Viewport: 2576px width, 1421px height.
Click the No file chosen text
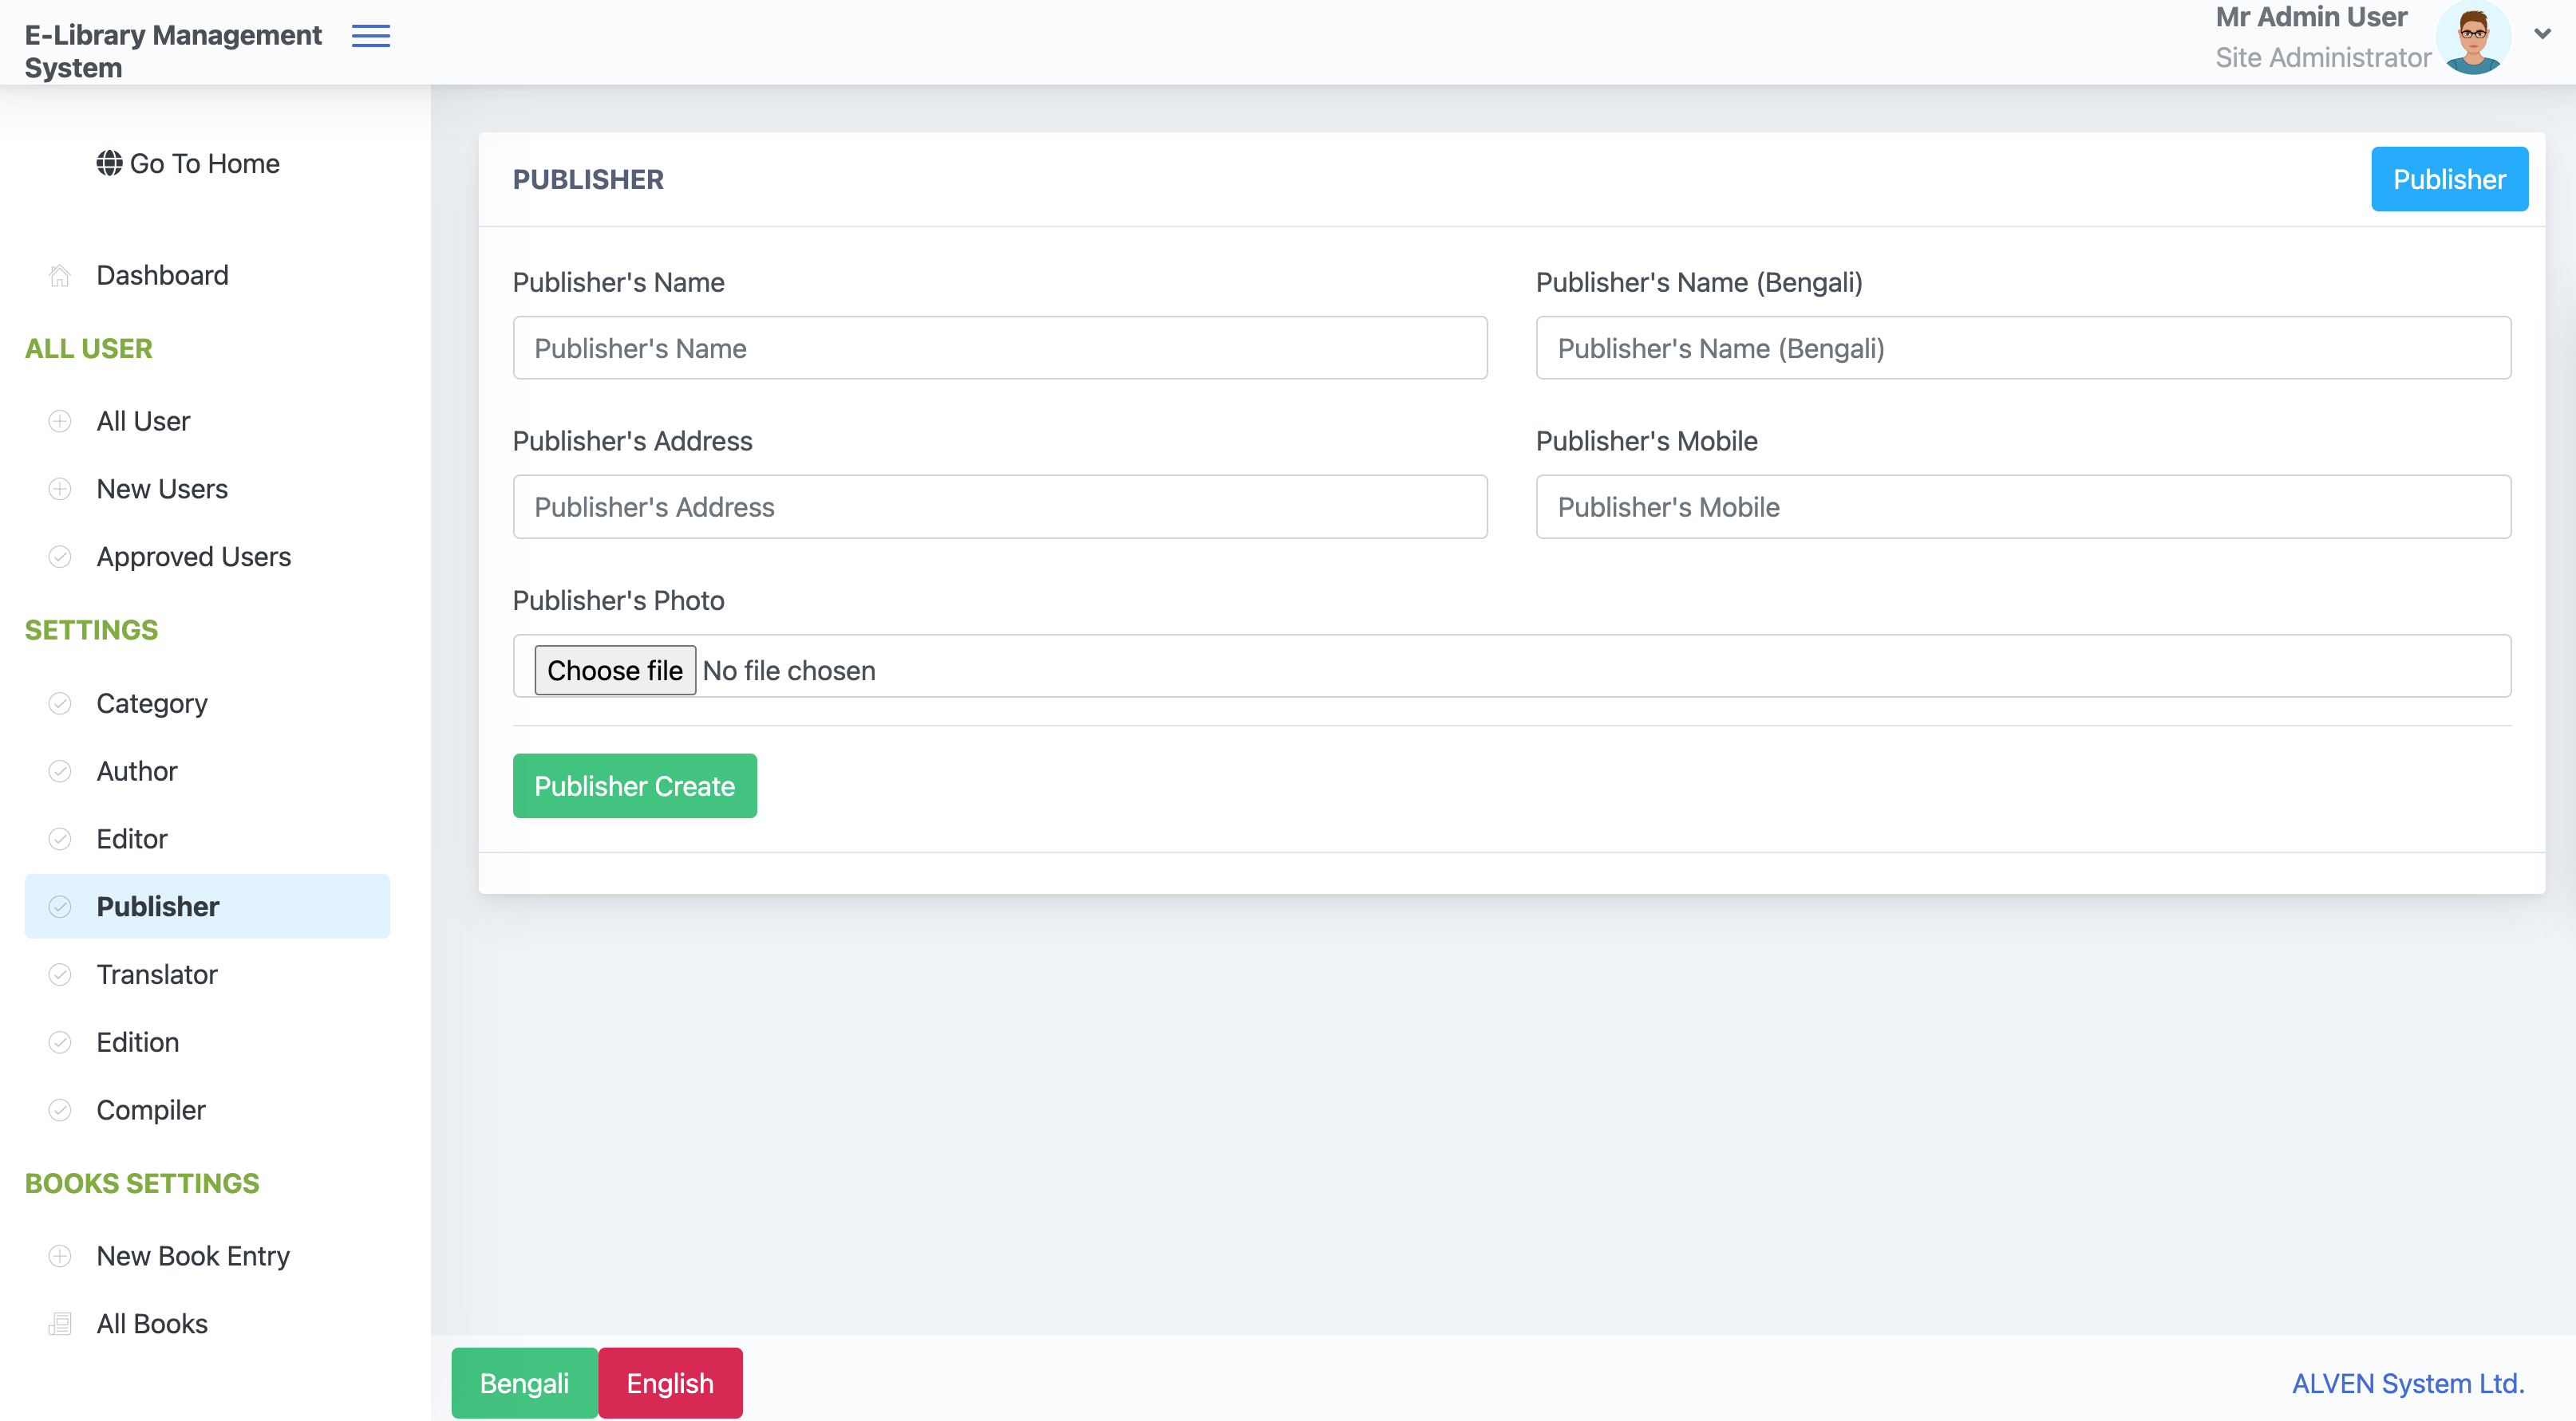pos(789,671)
